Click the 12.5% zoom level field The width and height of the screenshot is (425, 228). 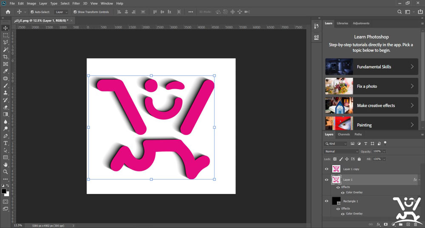(x=18, y=225)
